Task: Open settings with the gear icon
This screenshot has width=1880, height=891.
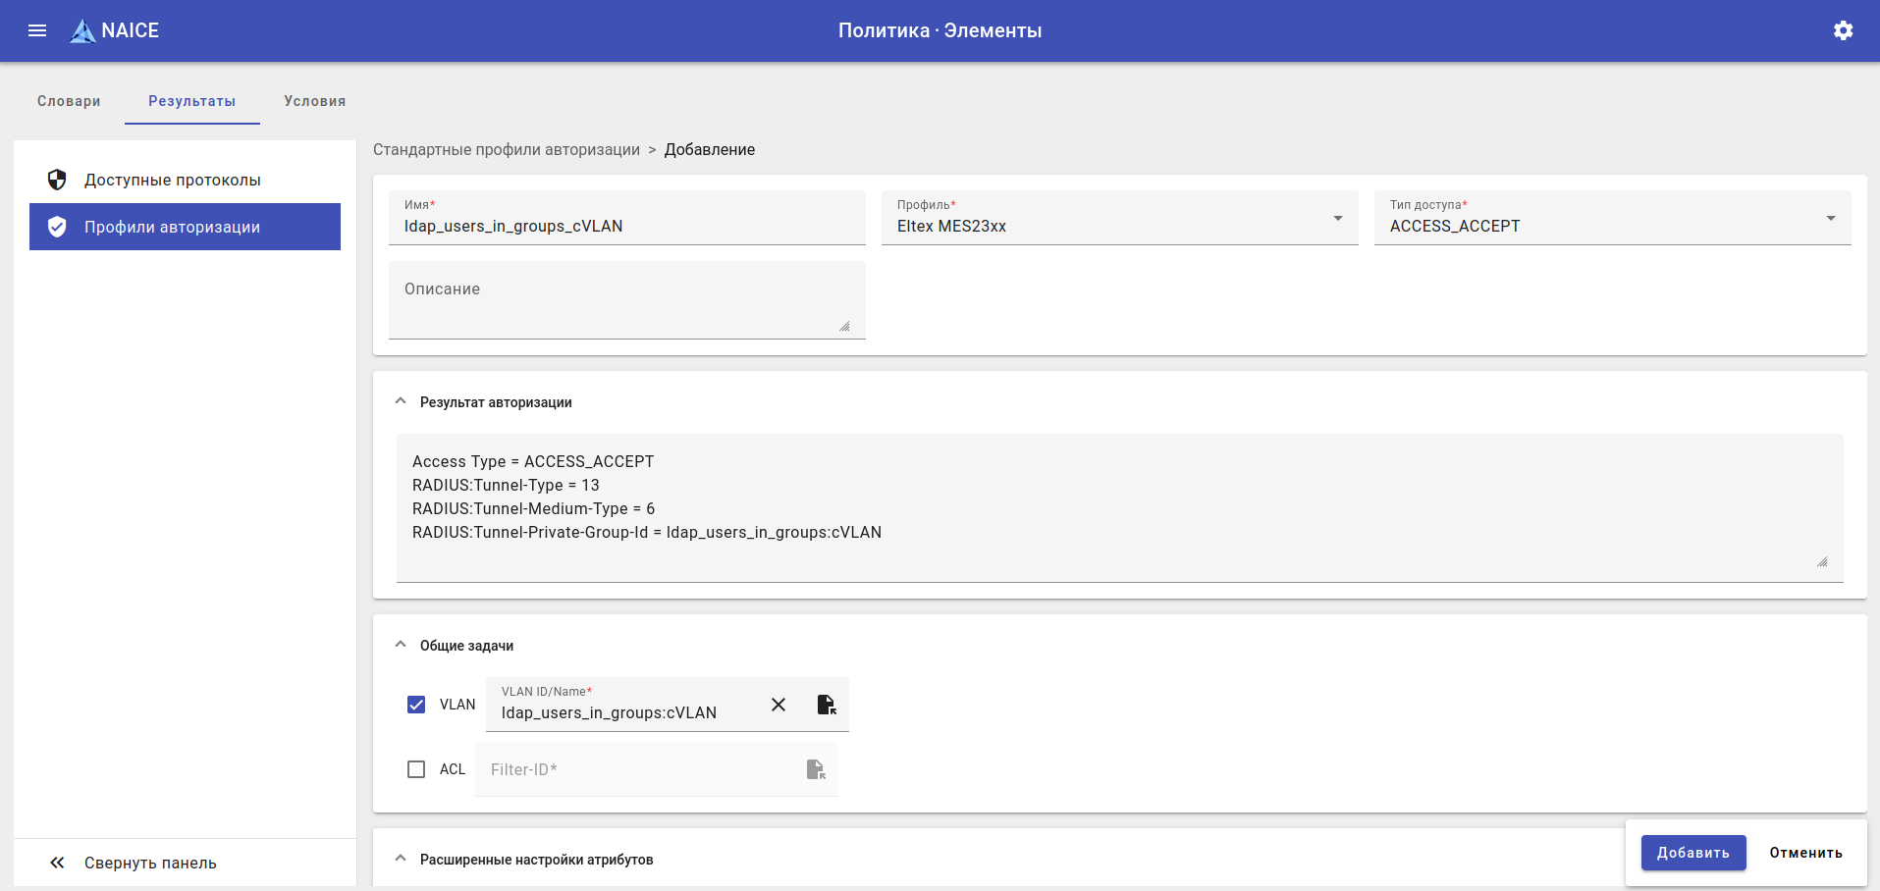Action: click(1843, 30)
